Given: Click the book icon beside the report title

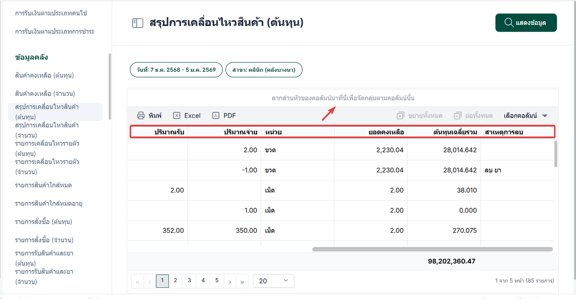Looking at the screenshot, I should 137,23.
